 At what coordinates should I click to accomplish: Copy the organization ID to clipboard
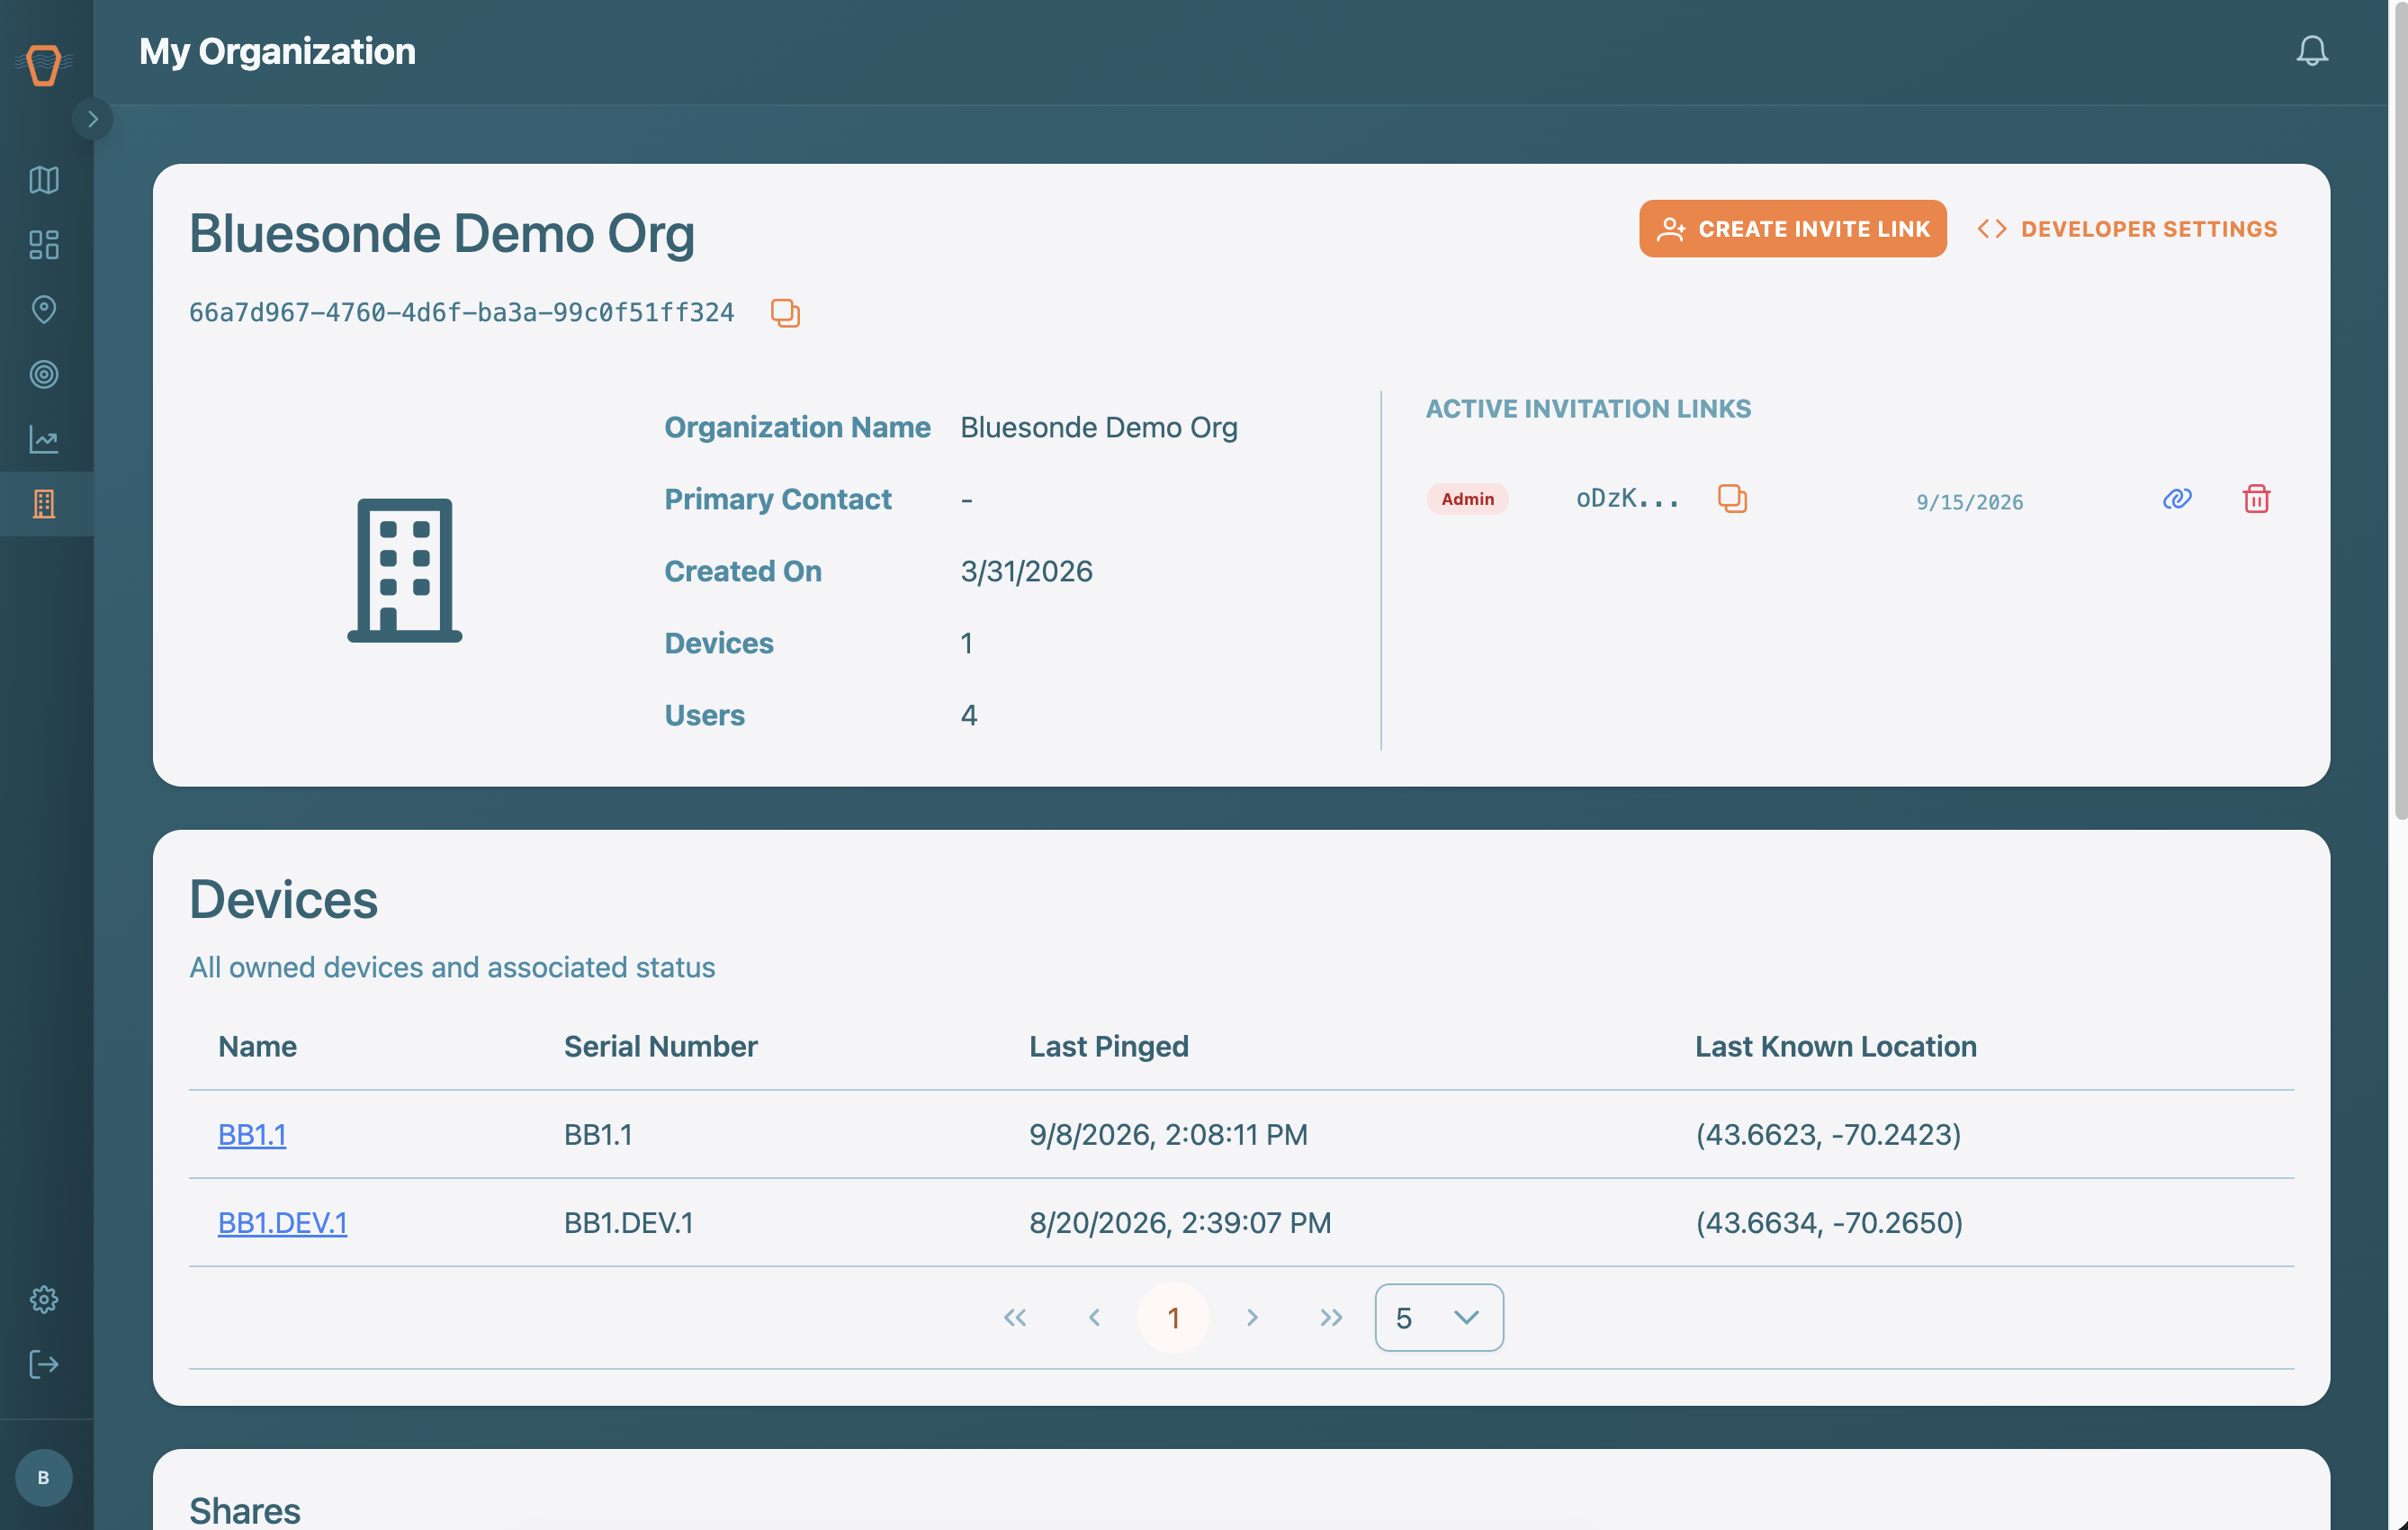coord(785,313)
